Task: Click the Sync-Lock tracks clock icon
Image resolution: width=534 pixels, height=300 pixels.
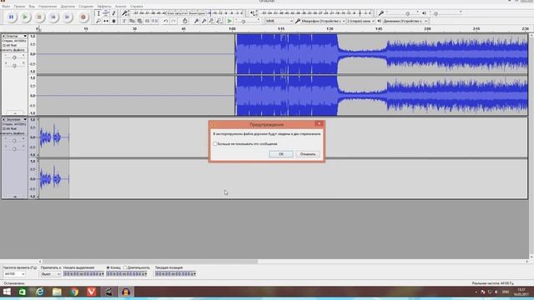Action: (185, 21)
